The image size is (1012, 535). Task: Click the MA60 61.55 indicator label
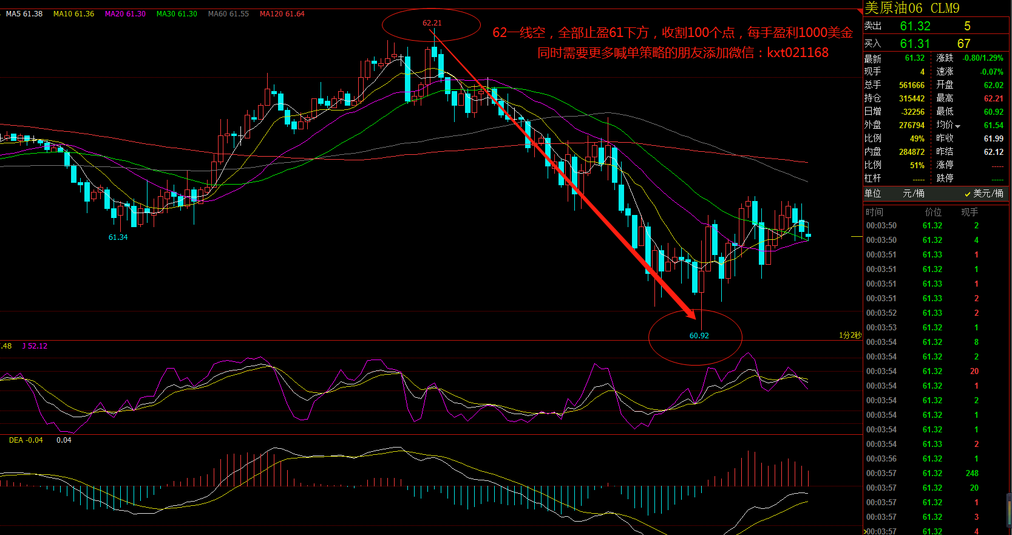point(228,13)
